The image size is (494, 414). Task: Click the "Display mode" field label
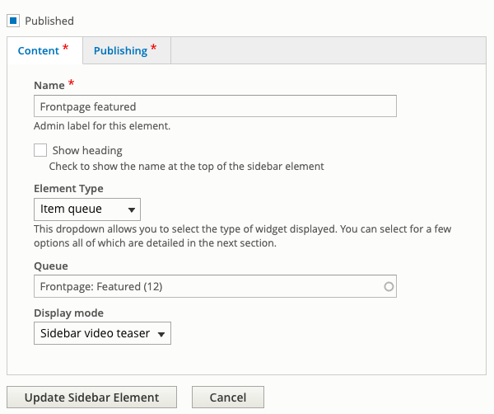(68, 313)
